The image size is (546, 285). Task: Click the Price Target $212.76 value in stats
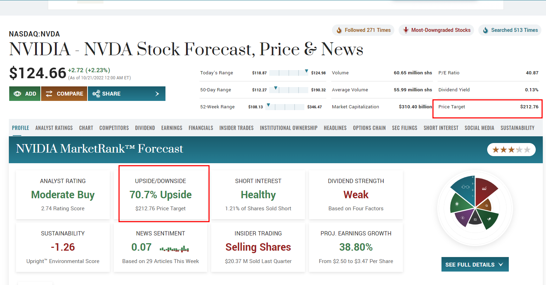(x=529, y=107)
